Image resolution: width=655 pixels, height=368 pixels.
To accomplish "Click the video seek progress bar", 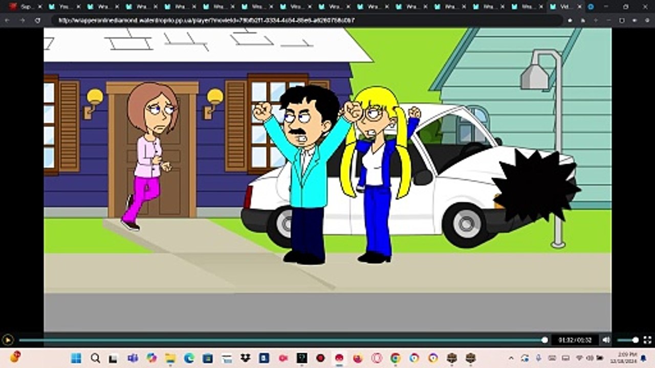I will click(x=281, y=340).
